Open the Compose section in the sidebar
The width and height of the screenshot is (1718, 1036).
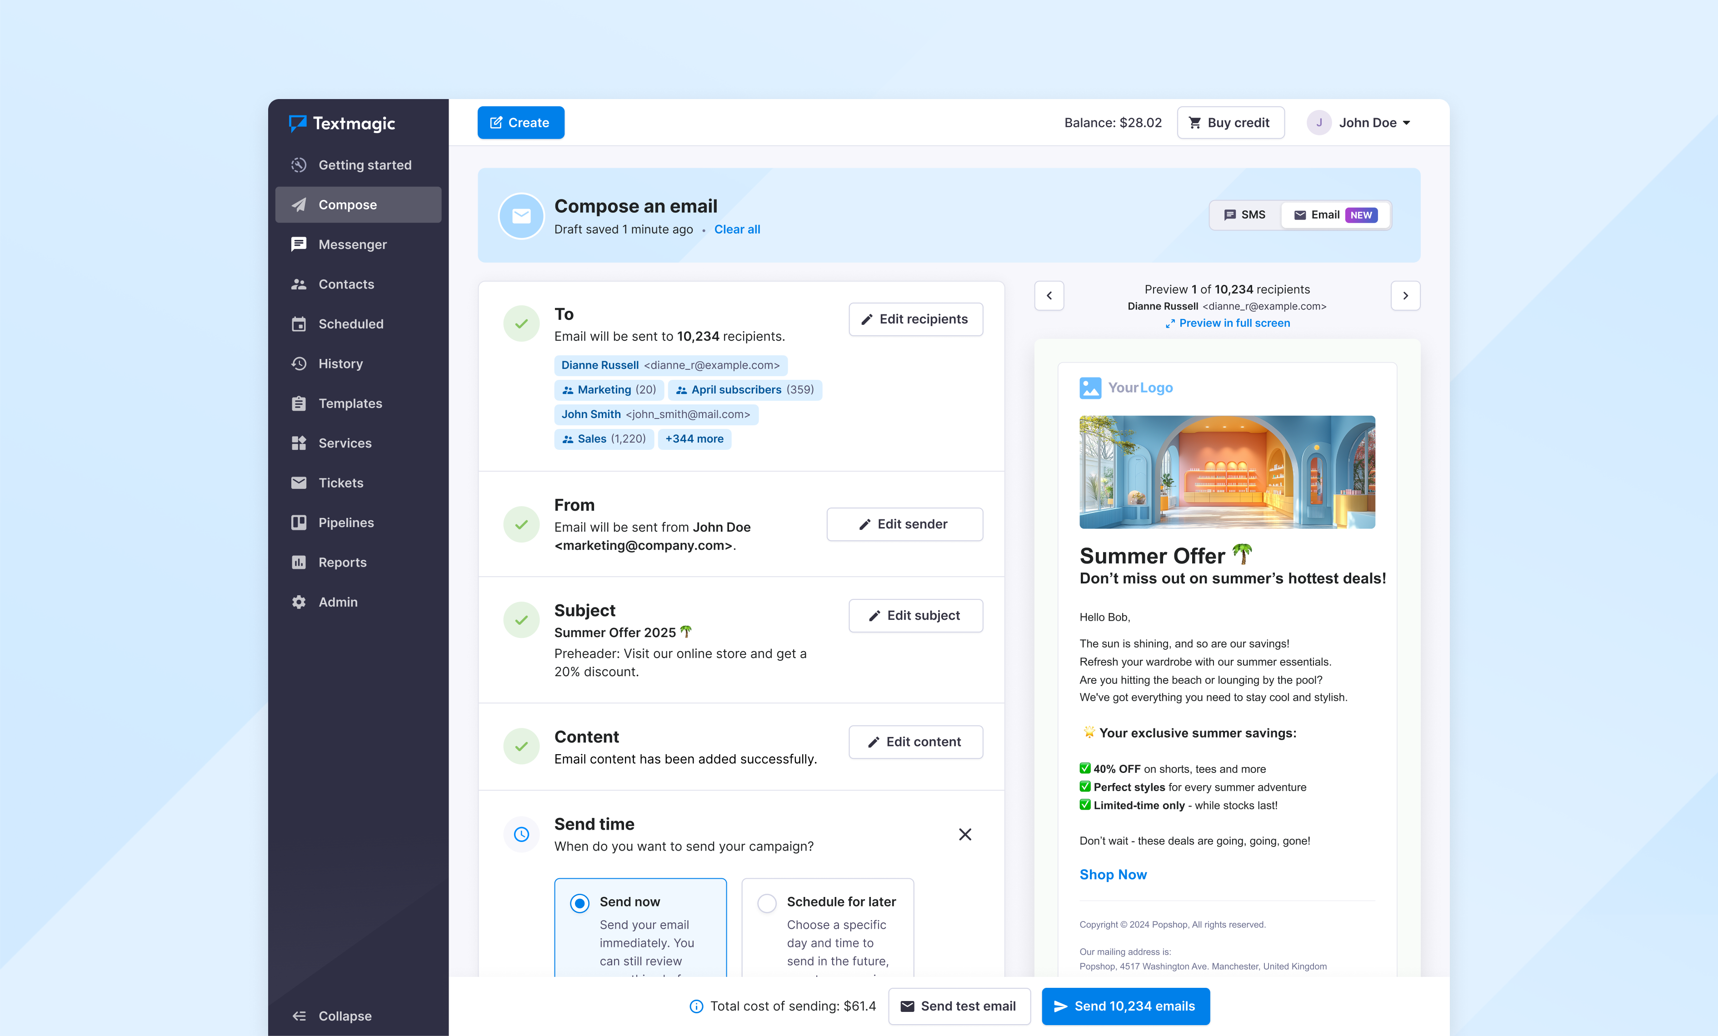[347, 204]
